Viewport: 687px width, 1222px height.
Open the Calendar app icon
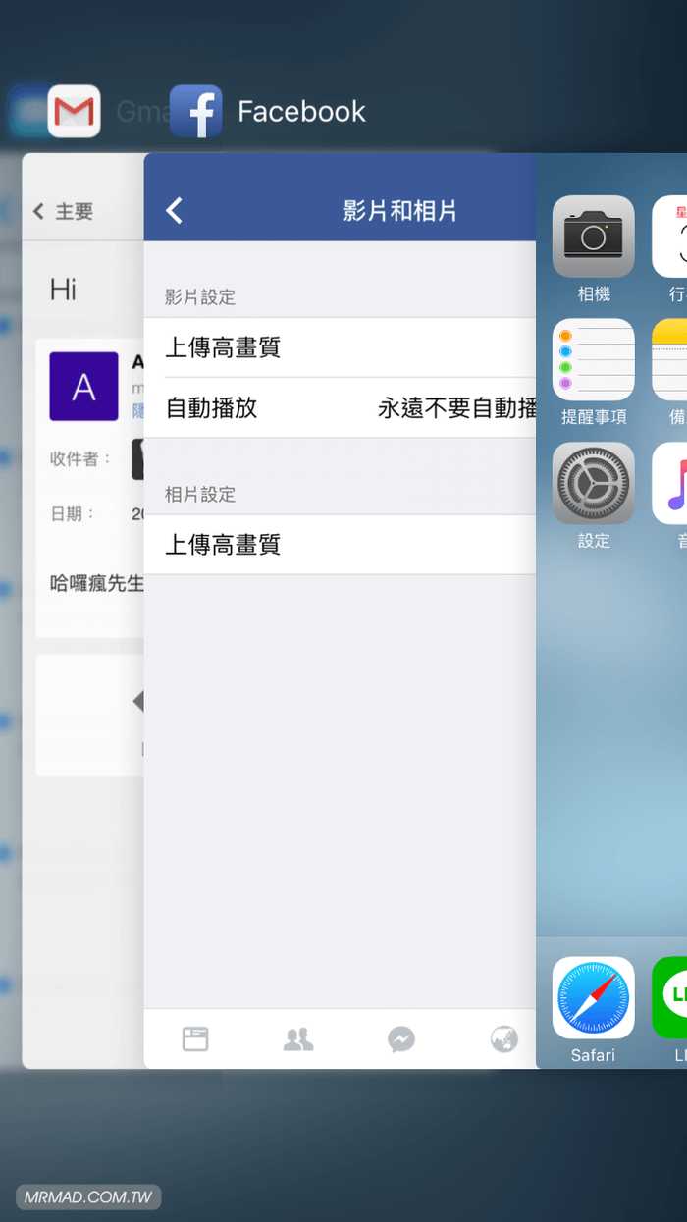(669, 237)
